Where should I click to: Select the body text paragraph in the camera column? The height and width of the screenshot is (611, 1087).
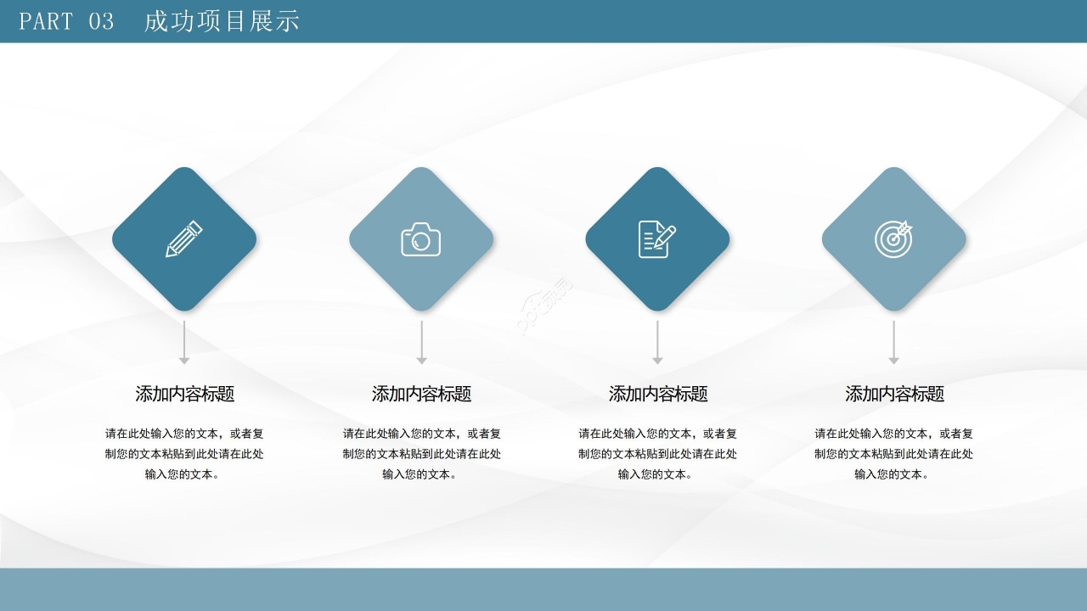coord(421,454)
